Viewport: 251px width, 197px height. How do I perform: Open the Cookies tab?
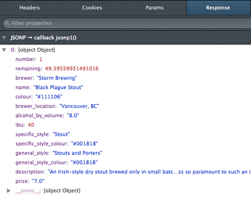(x=92, y=8)
